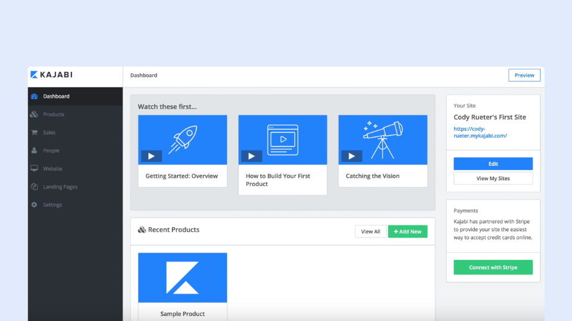
Task: Click the Website monitor icon in sidebar
Action: click(35, 168)
